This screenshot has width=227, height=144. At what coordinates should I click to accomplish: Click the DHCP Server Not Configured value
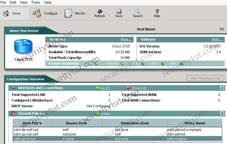click(98, 106)
